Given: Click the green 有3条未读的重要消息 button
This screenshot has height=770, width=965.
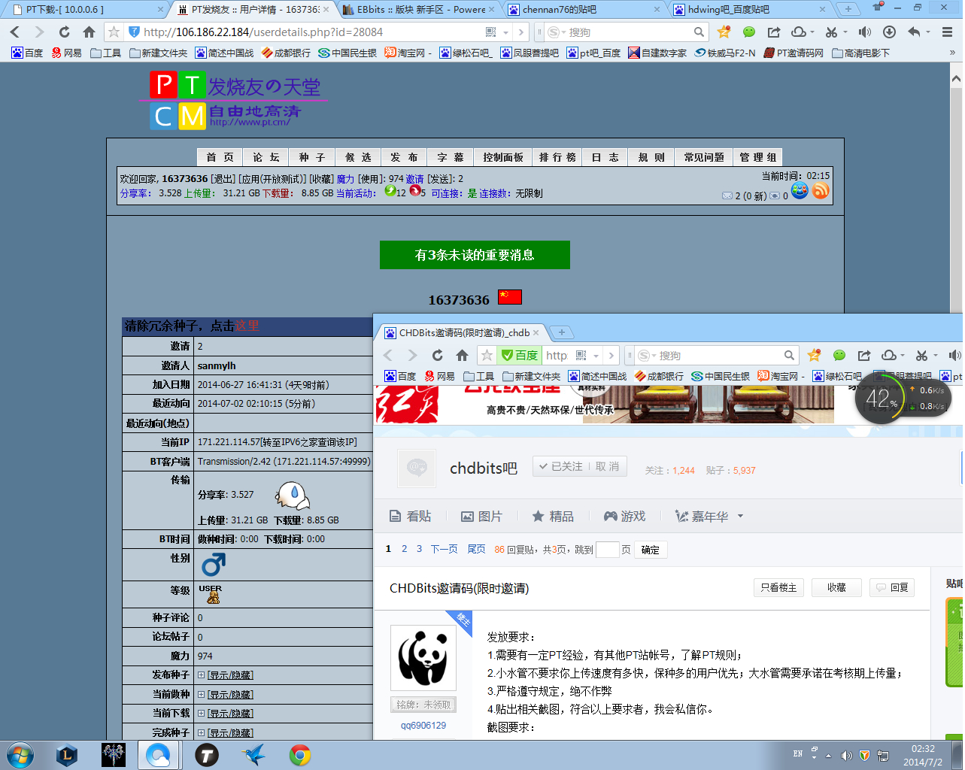Looking at the screenshot, I should tap(475, 255).
